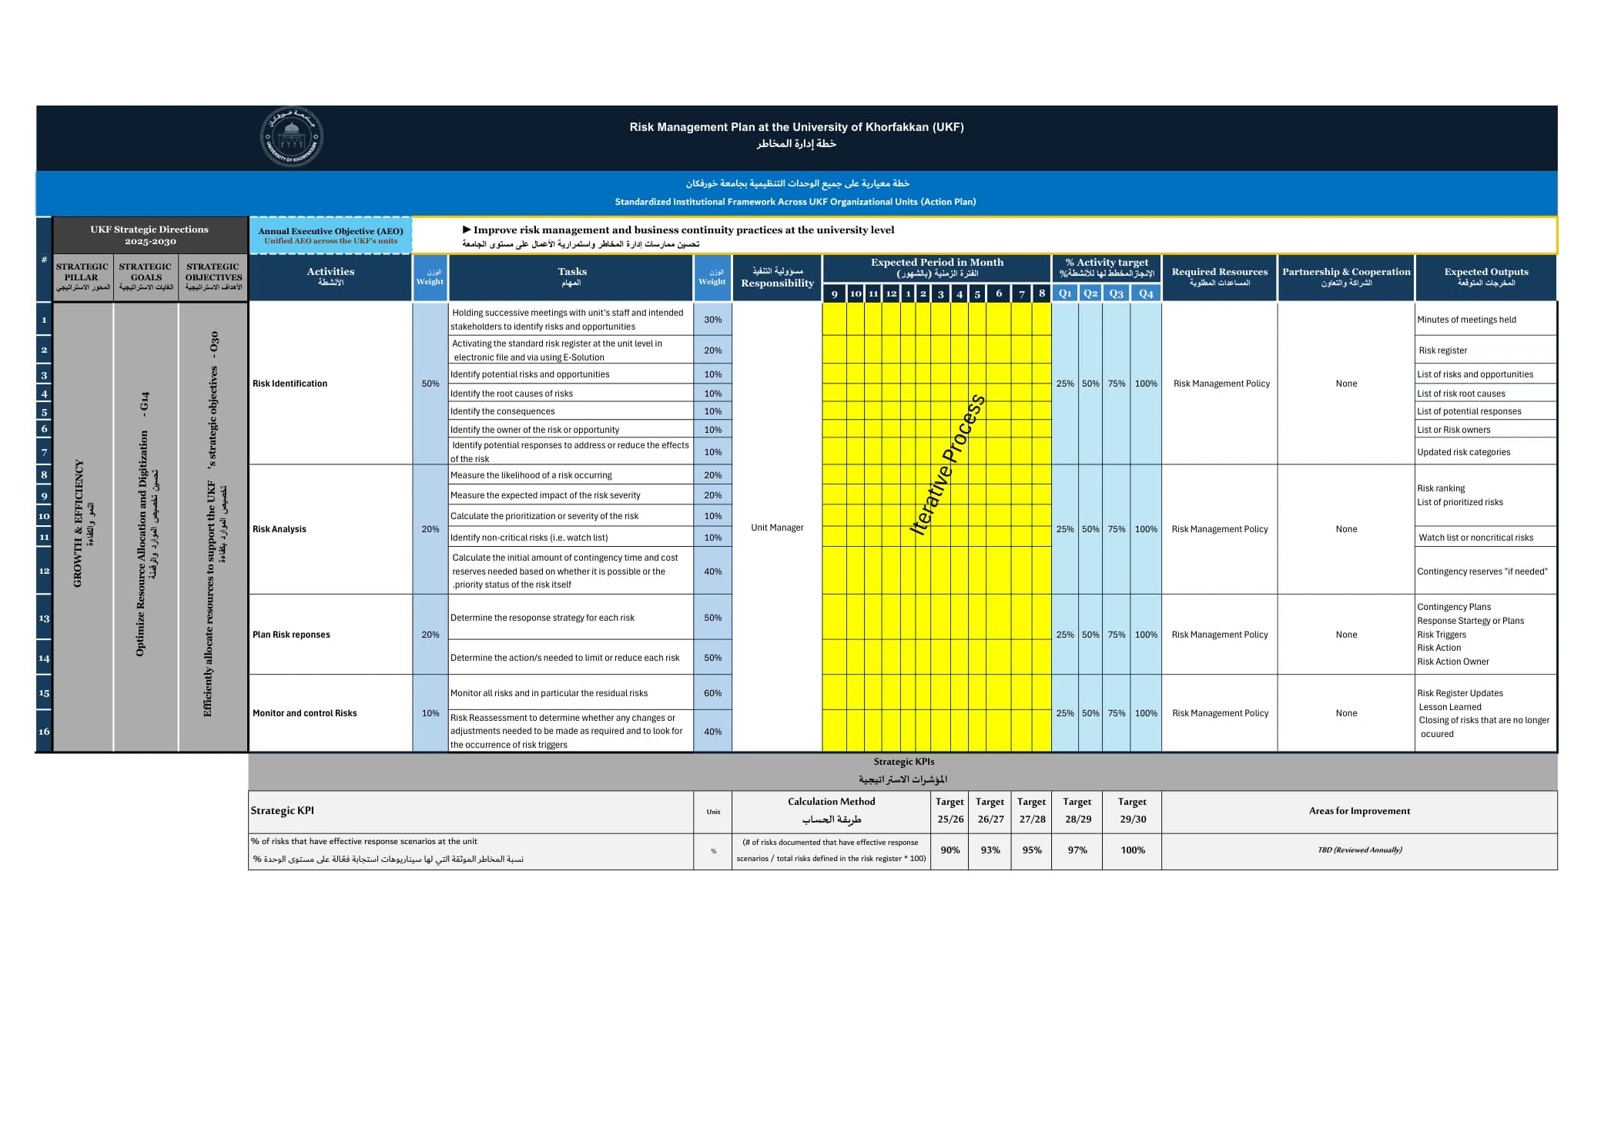This screenshot has width=1621, height=1146.
Task: Click the Q1 quarter header cell
Action: coord(1065,293)
